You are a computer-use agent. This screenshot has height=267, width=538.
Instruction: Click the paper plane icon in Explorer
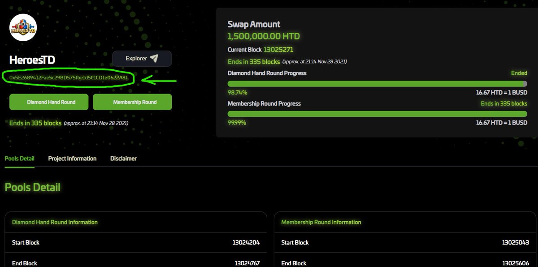click(x=154, y=58)
